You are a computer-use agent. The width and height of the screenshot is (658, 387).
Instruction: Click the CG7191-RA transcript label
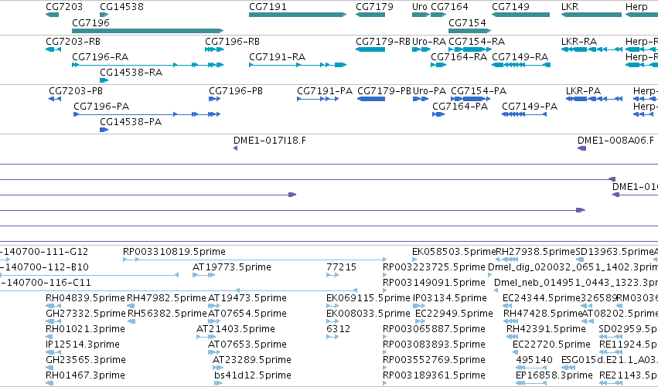point(278,57)
